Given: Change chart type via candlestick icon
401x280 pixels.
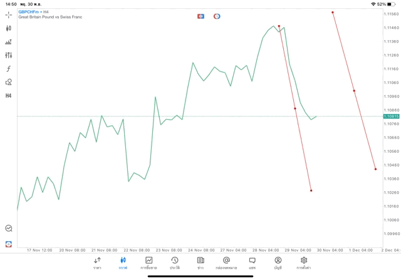Looking at the screenshot, I should [9, 28].
